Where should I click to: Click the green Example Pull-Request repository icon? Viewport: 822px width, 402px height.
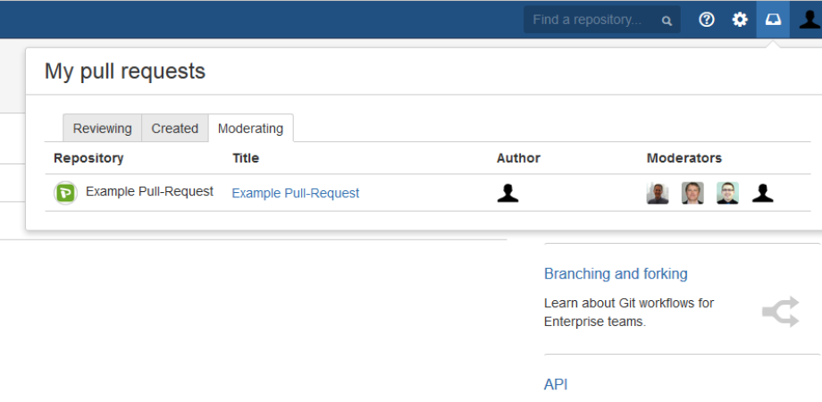(x=65, y=193)
